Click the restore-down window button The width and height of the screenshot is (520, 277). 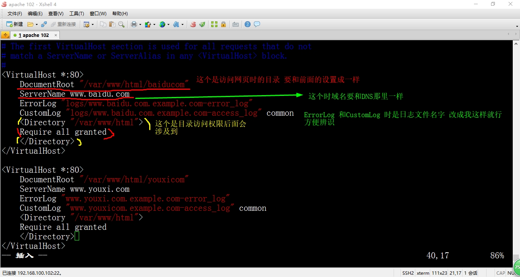pos(493,4)
